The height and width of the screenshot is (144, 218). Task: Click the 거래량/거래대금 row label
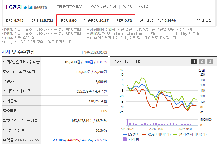17,91
